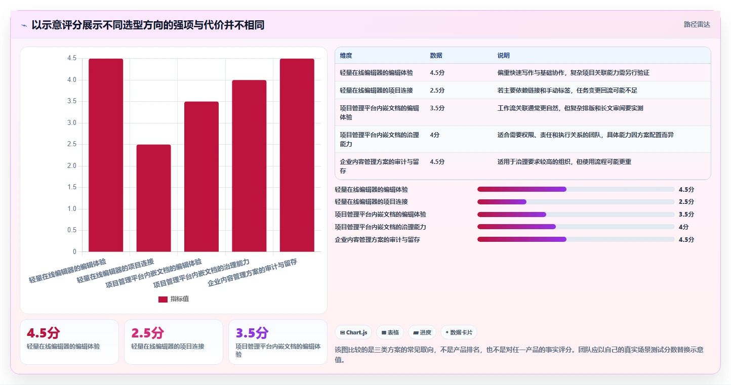Select table cell 企业内容管理方案的审计与留存
Screen dimensions: 731x385
pyautogui.click(x=380, y=166)
